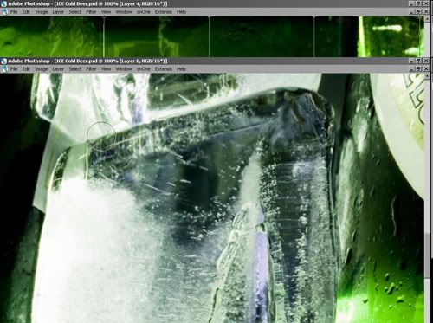Restore the Layer 4 document from menu bar

tap(419, 11)
